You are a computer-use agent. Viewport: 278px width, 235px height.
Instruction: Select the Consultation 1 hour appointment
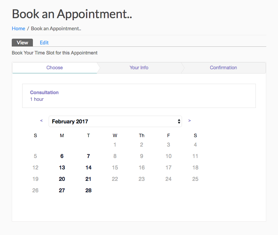(x=139, y=96)
